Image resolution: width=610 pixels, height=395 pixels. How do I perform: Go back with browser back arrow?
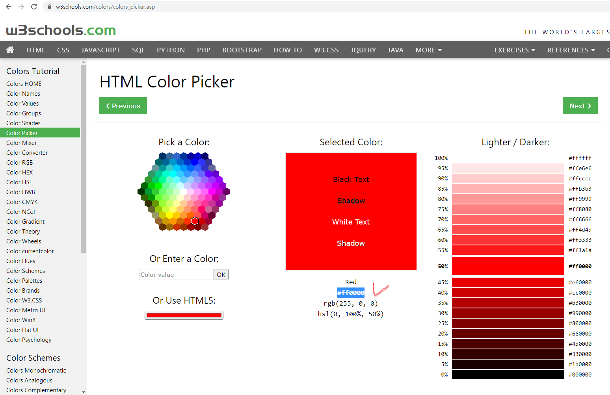pyautogui.click(x=9, y=7)
